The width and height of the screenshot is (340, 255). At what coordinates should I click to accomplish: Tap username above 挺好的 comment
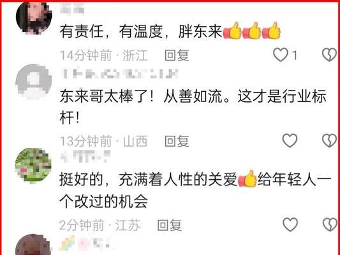point(85,156)
